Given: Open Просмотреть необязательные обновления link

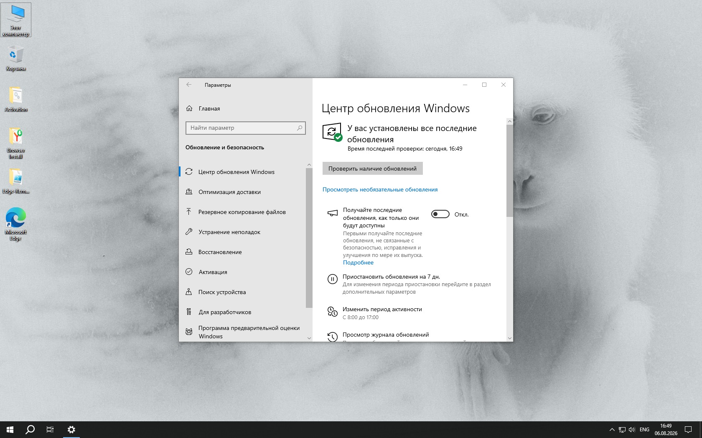Looking at the screenshot, I should pos(380,189).
